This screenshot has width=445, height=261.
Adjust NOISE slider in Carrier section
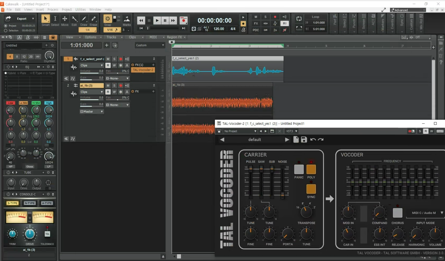[x=282, y=195]
